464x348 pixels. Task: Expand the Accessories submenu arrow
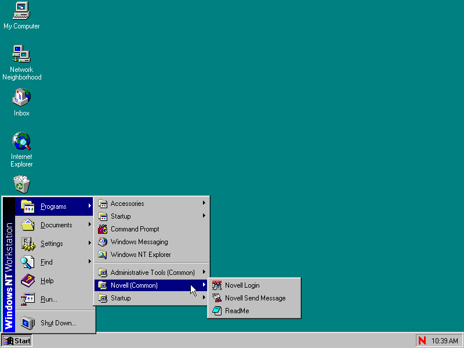point(204,202)
